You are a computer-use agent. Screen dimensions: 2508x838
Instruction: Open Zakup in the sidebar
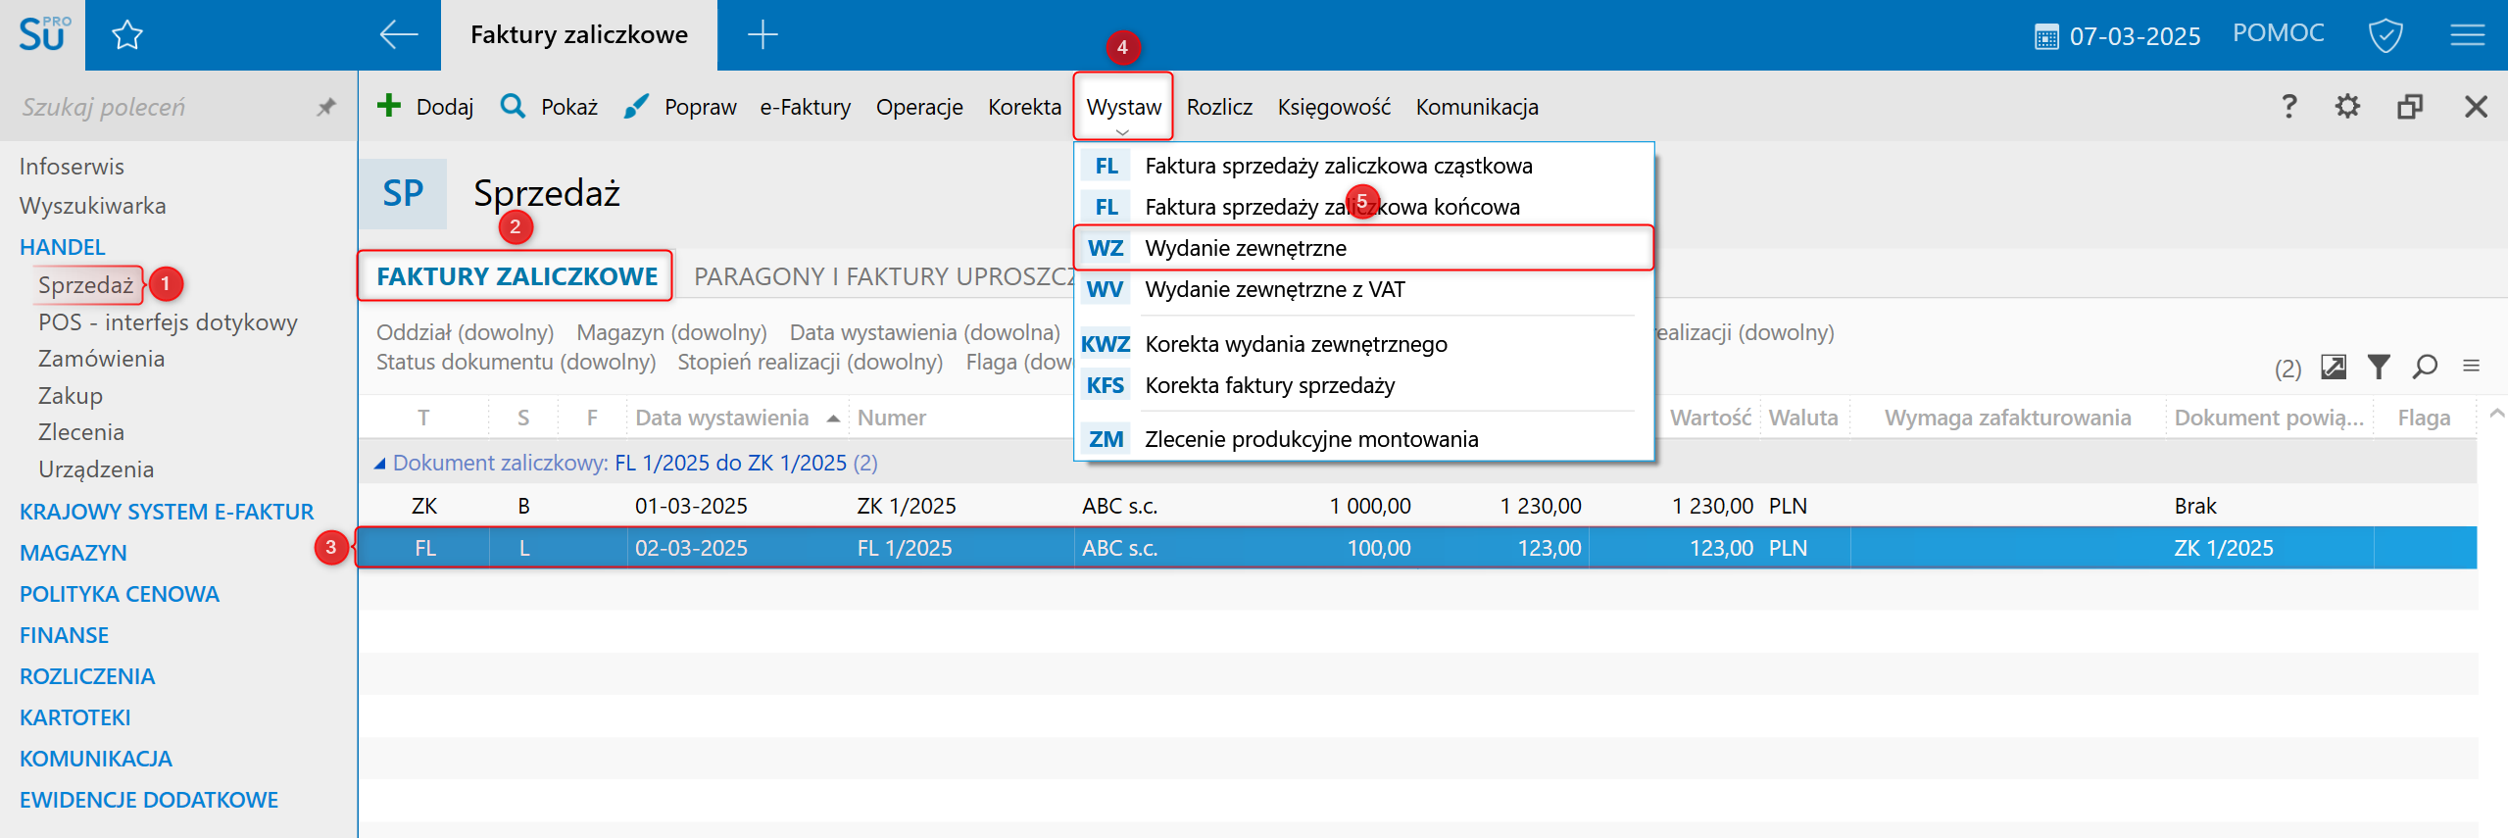(x=71, y=396)
